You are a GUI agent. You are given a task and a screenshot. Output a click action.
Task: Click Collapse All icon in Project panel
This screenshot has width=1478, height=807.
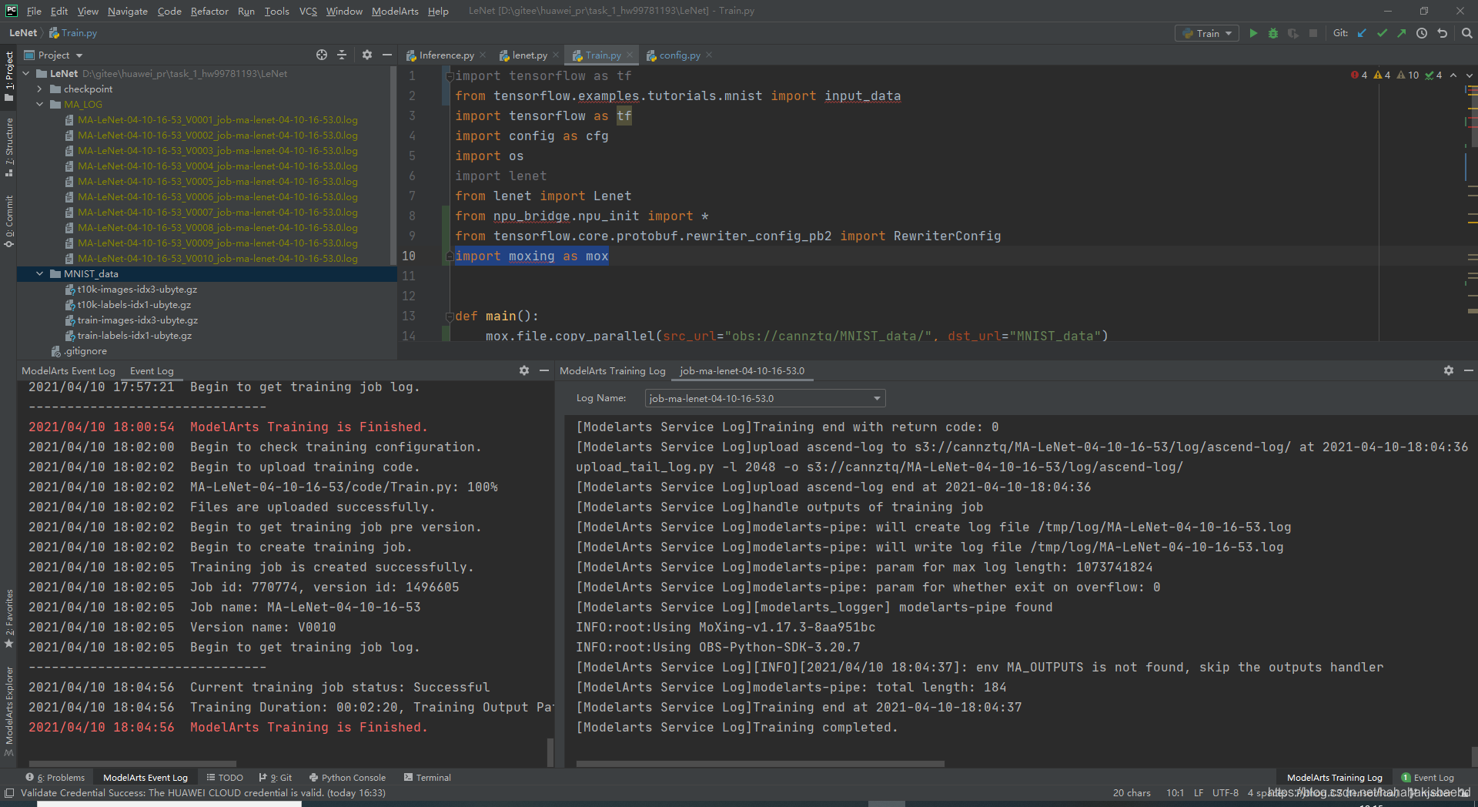[x=342, y=55]
